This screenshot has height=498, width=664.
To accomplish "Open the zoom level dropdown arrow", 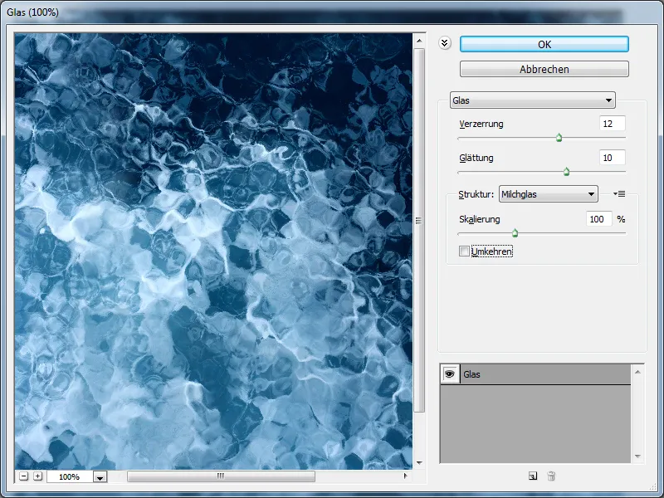I will 100,477.
